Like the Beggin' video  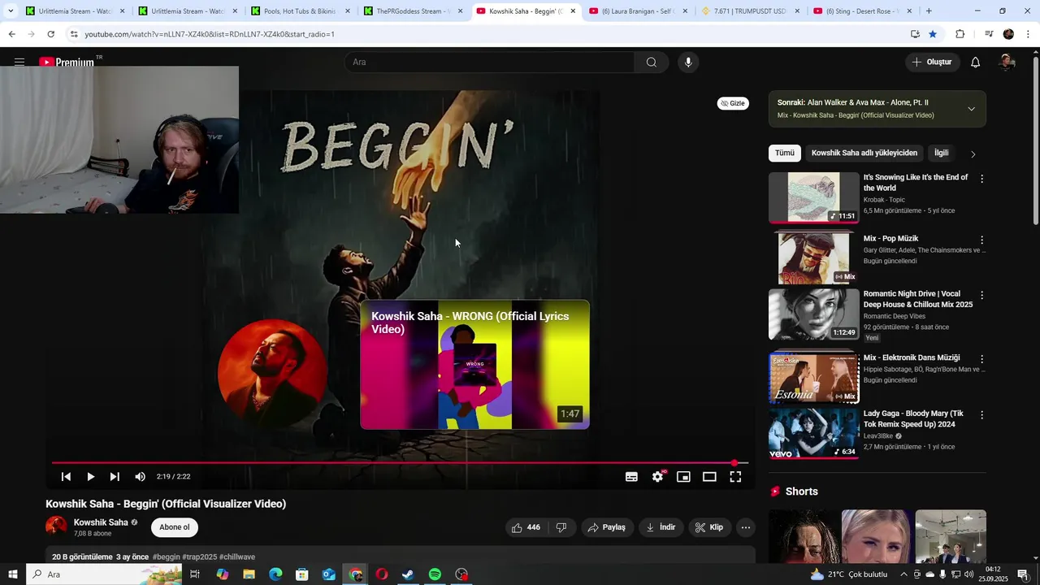(525, 527)
